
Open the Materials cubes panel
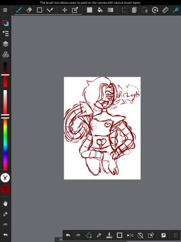pyautogui.click(x=6, y=54)
